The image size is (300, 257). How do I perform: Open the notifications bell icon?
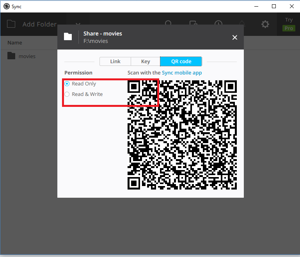pyautogui.click(x=242, y=23)
